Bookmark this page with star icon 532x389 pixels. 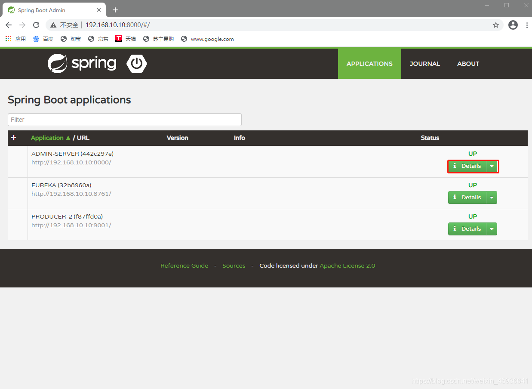click(496, 25)
